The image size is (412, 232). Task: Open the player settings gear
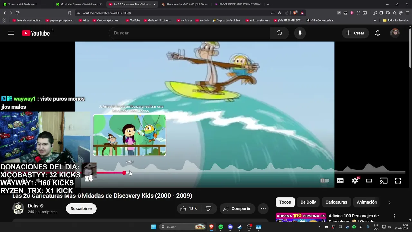coord(355,180)
